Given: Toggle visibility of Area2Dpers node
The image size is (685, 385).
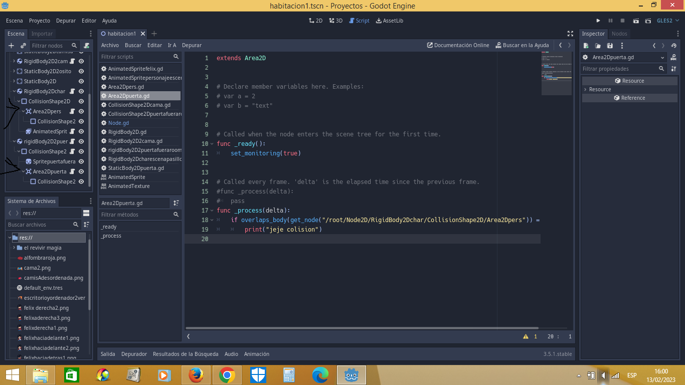Looking at the screenshot, I should point(81,111).
